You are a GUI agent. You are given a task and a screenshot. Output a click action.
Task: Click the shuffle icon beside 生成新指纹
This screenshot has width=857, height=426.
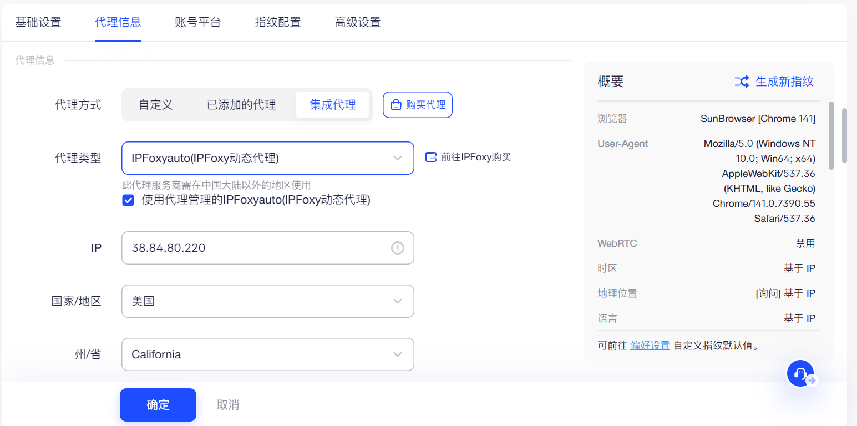[742, 82]
